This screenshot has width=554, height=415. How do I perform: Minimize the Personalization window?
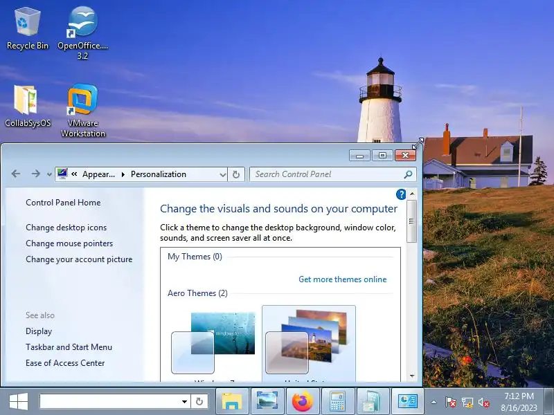(x=359, y=156)
